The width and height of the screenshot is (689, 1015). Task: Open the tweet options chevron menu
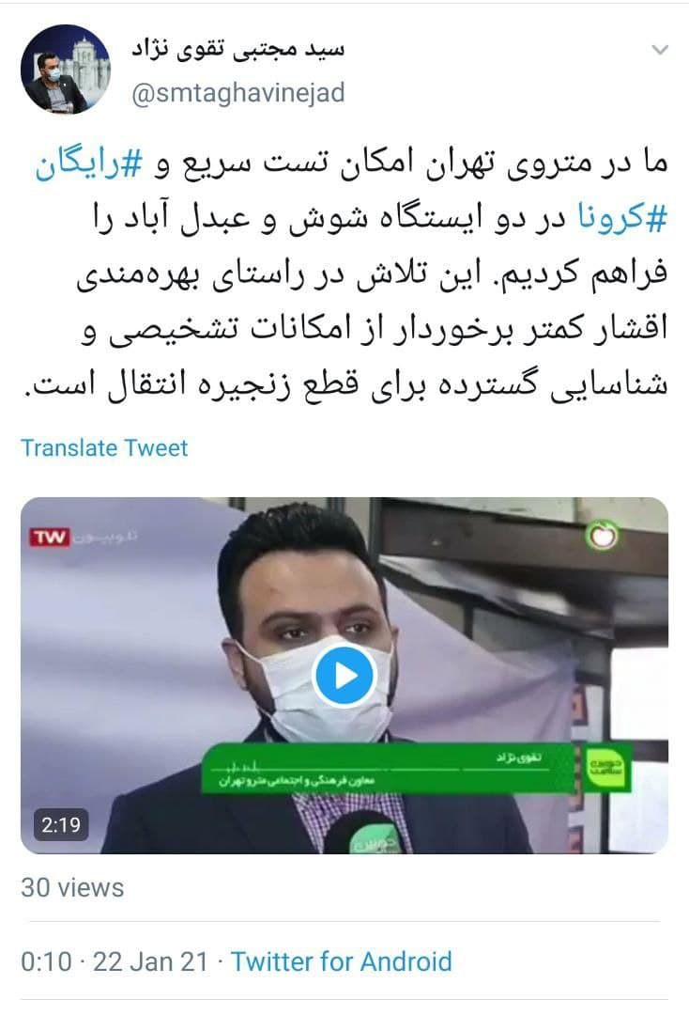pyautogui.click(x=659, y=50)
